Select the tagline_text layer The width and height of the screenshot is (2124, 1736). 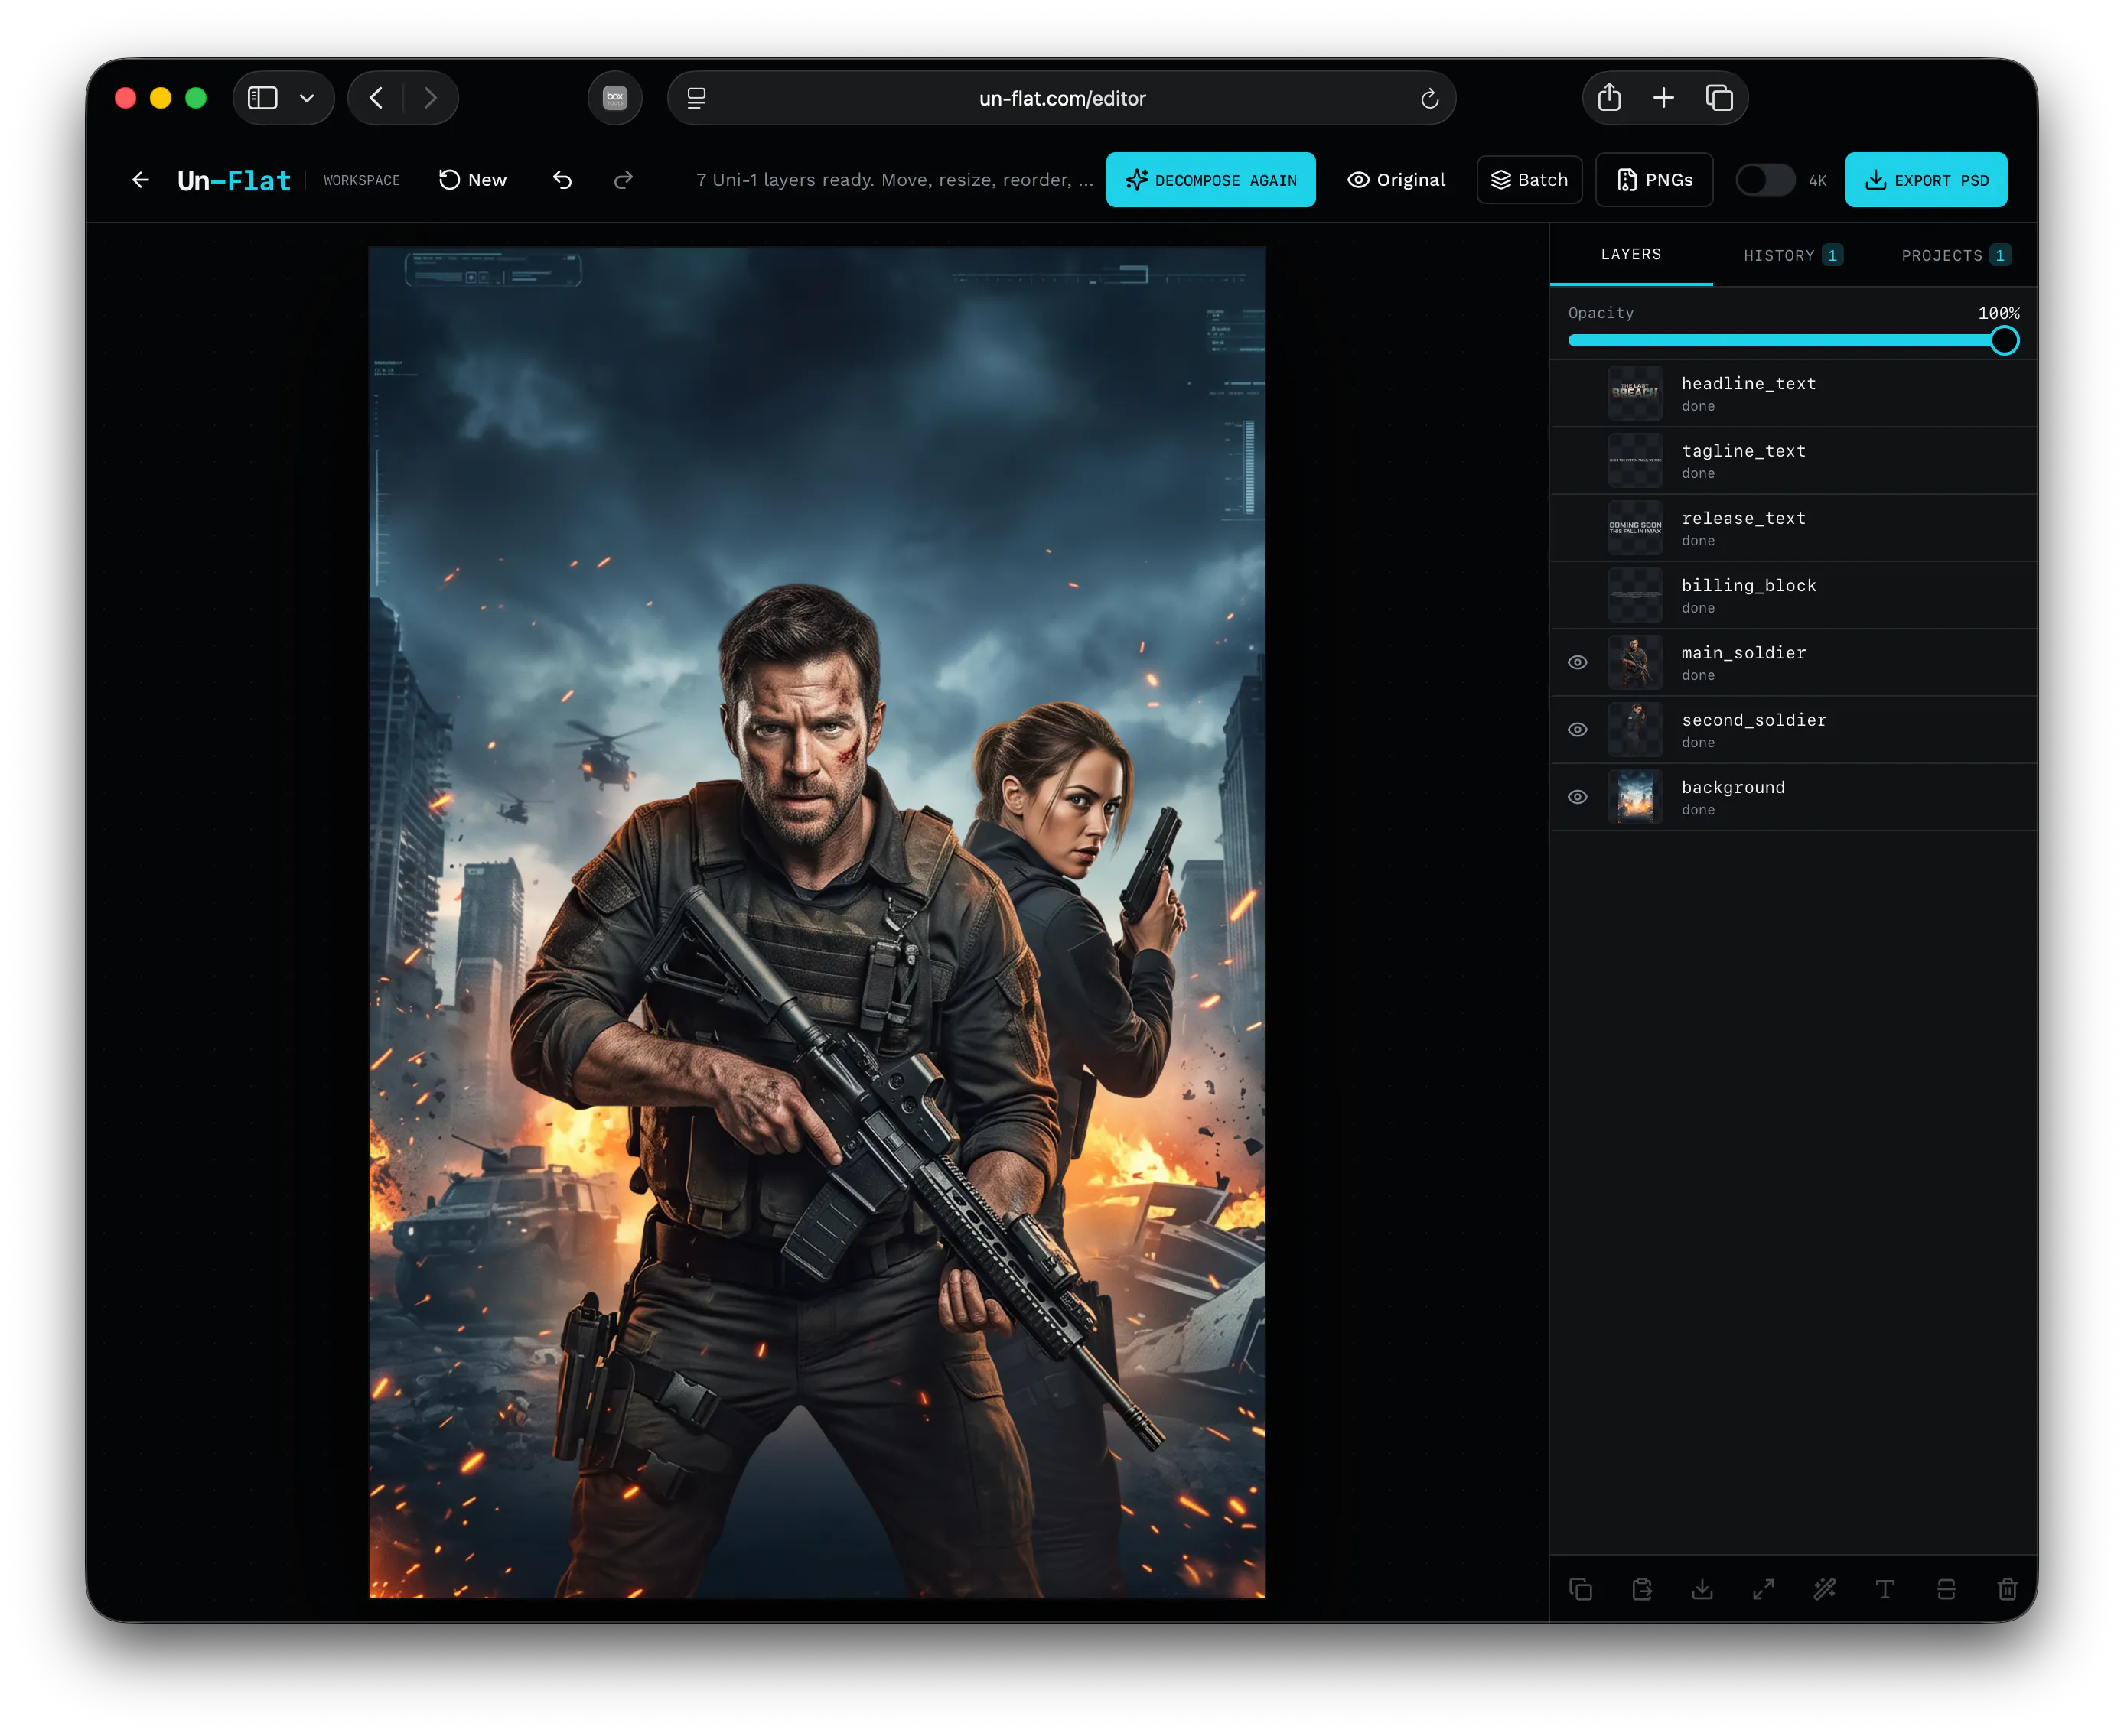pyautogui.click(x=1793, y=461)
